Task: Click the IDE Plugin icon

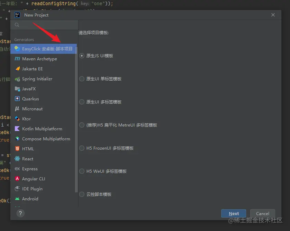Action: pyautogui.click(x=17, y=189)
